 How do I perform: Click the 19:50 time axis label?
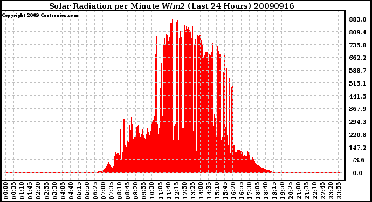[x=281, y=191]
